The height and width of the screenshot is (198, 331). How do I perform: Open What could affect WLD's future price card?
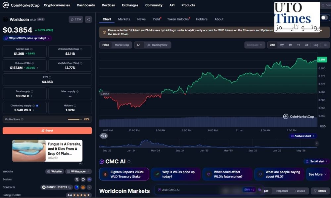pos(227,174)
